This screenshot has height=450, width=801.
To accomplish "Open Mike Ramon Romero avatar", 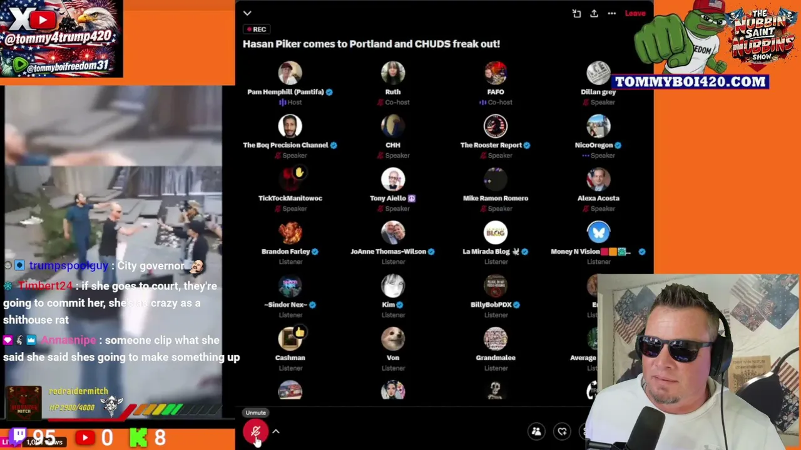I will tap(496, 179).
